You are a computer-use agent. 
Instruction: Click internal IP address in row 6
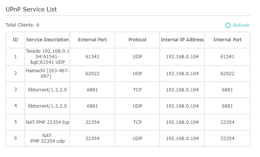[182, 139]
